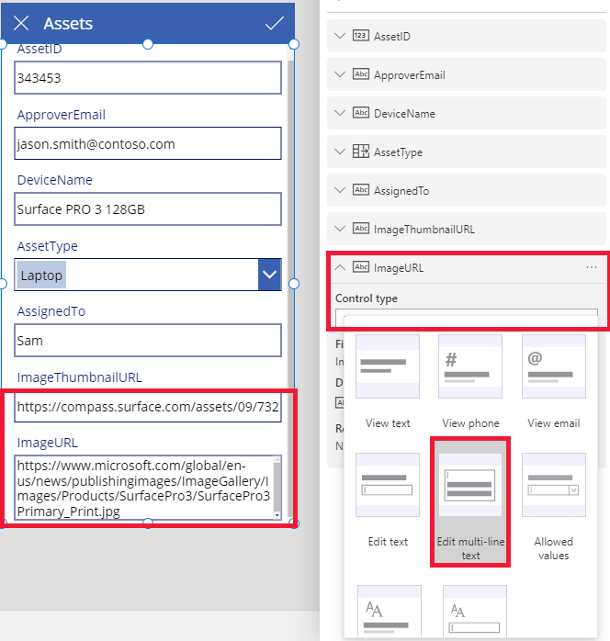610x641 pixels.
Task: Click the DeviceName label in the form
Action: point(55,180)
